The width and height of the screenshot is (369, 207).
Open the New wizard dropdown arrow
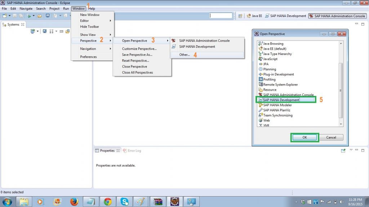pyautogui.click(x=9, y=16)
